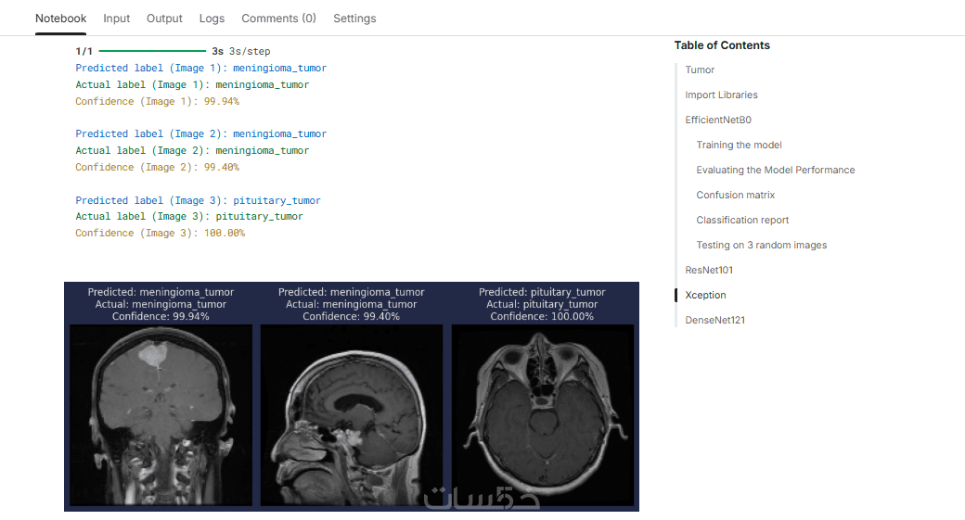
Task: Click the sagittal meningioma MRI image (99.40%)
Action: point(352,415)
